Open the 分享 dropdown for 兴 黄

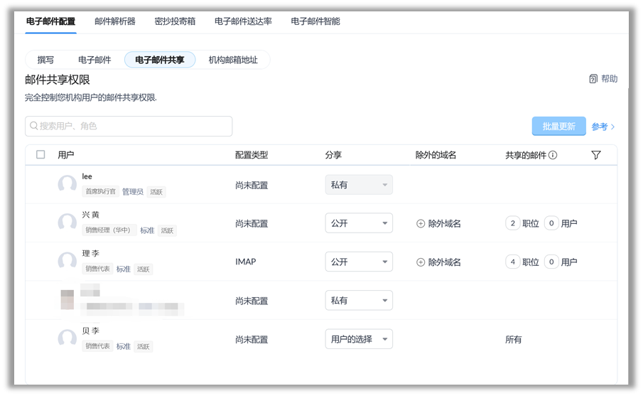point(359,223)
